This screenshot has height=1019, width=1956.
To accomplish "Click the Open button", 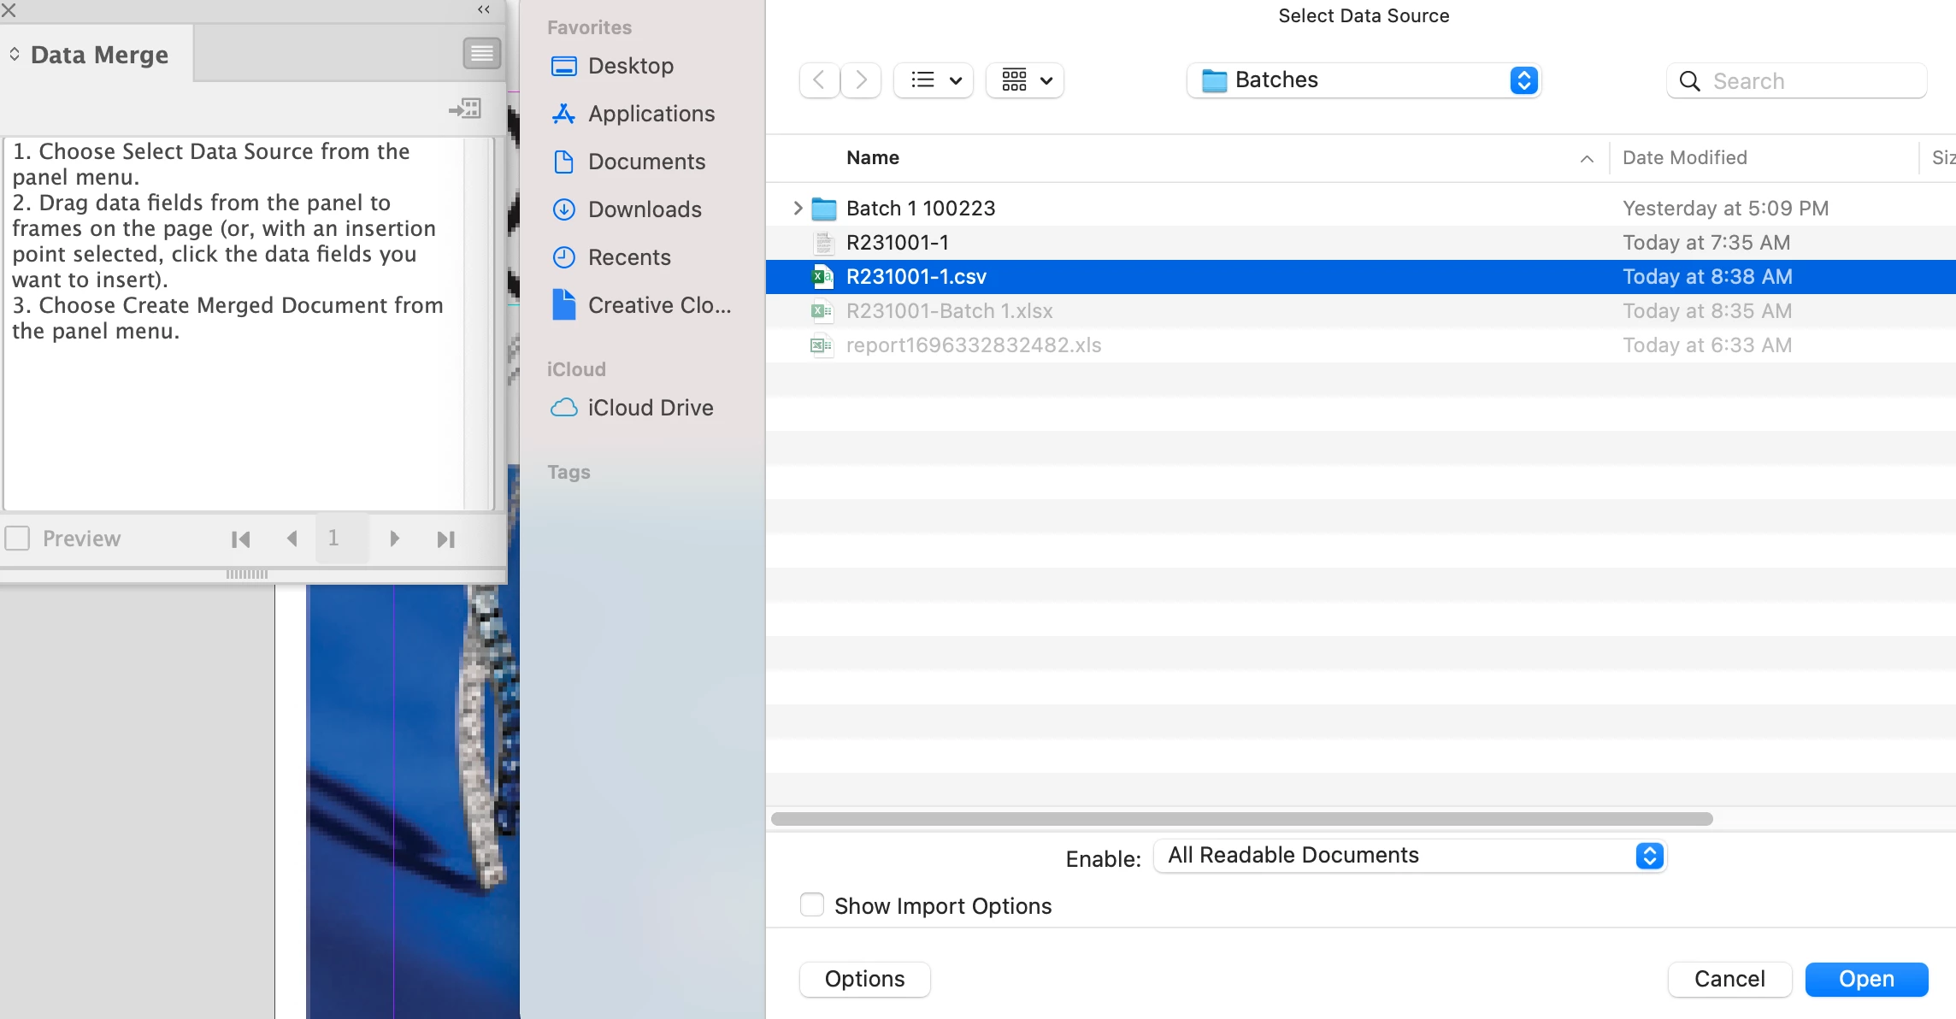I will click(x=1866, y=979).
